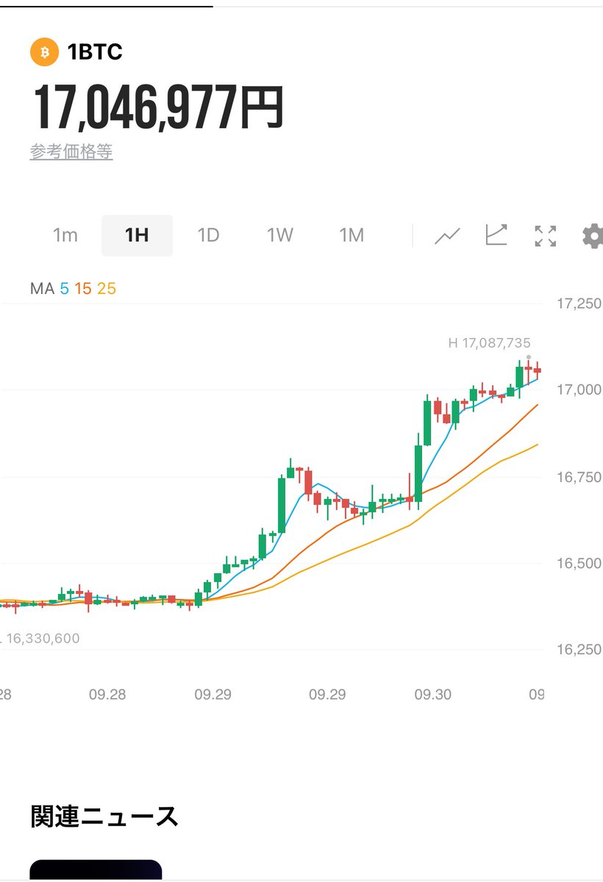This screenshot has height=882, width=603.
Task: Switch to the 1D timeframe tab
Action: 209,234
